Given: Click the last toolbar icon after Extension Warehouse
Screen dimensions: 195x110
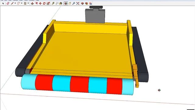Looking at the screenshot, I should click(x=90, y=3).
